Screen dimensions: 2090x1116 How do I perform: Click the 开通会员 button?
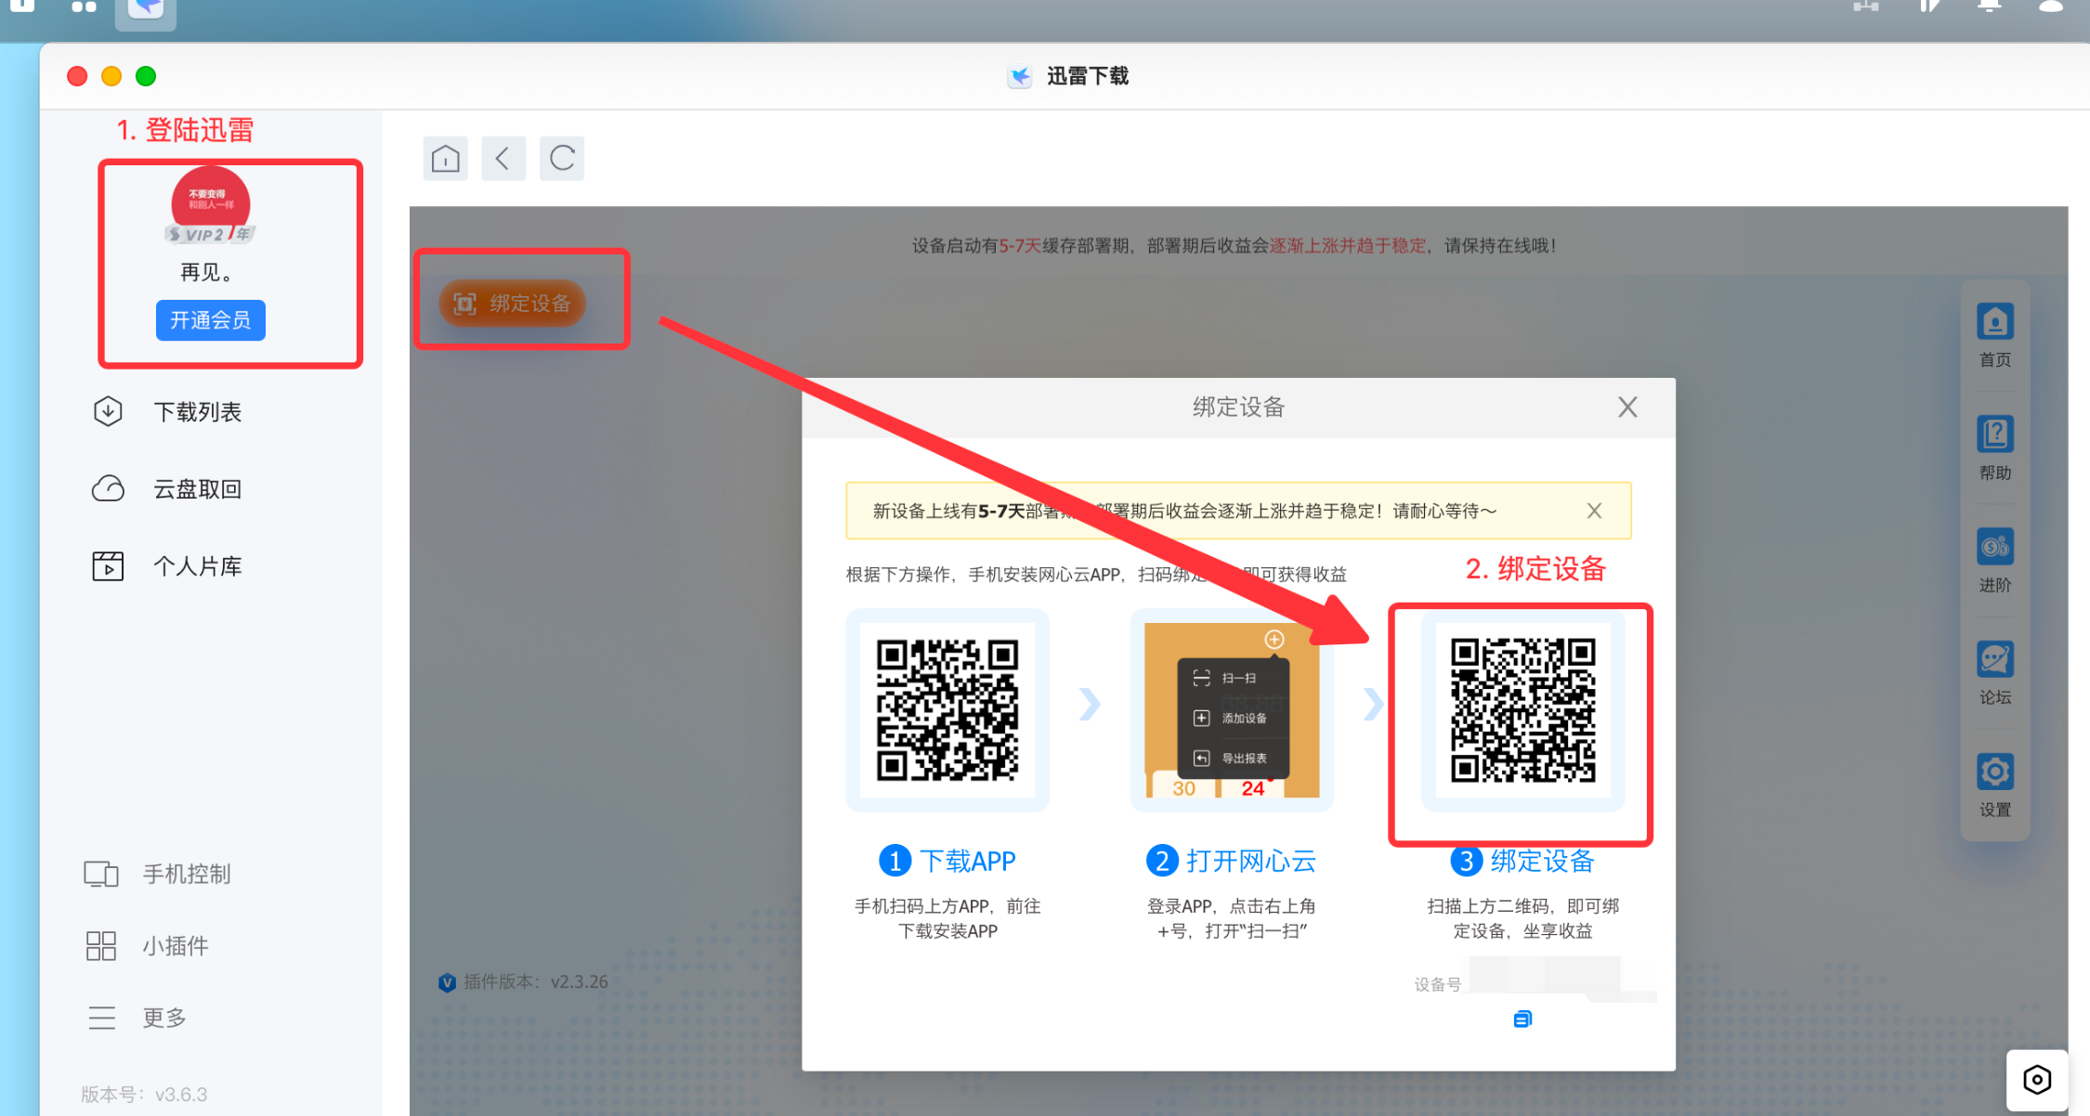coord(211,320)
